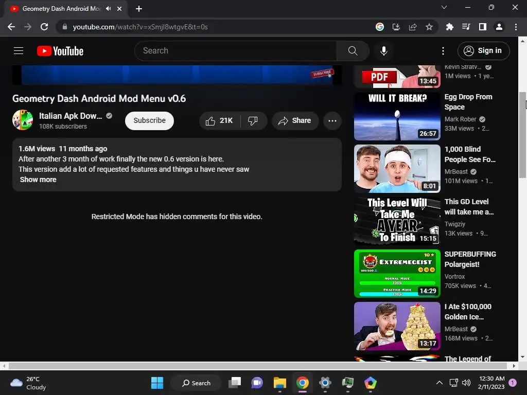Open File Explorer from taskbar
This screenshot has height=395, width=527.
[x=279, y=383]
